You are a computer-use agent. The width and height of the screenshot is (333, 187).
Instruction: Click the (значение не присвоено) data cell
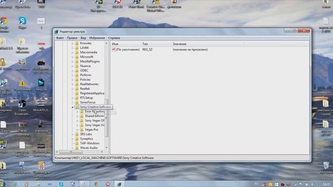tap(190, 49)
